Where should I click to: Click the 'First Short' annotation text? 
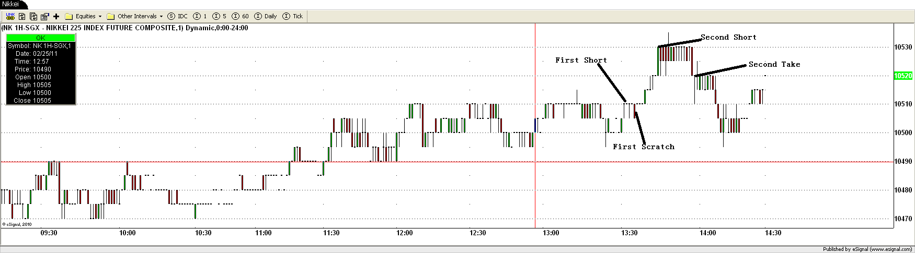coord(581,60)
